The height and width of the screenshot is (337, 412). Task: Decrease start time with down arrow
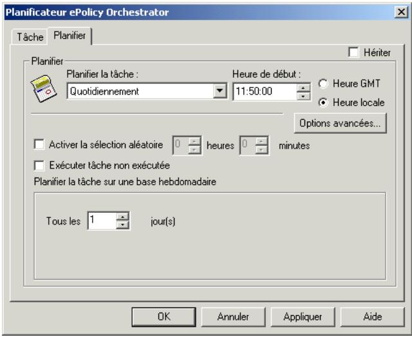pos(303,96)
